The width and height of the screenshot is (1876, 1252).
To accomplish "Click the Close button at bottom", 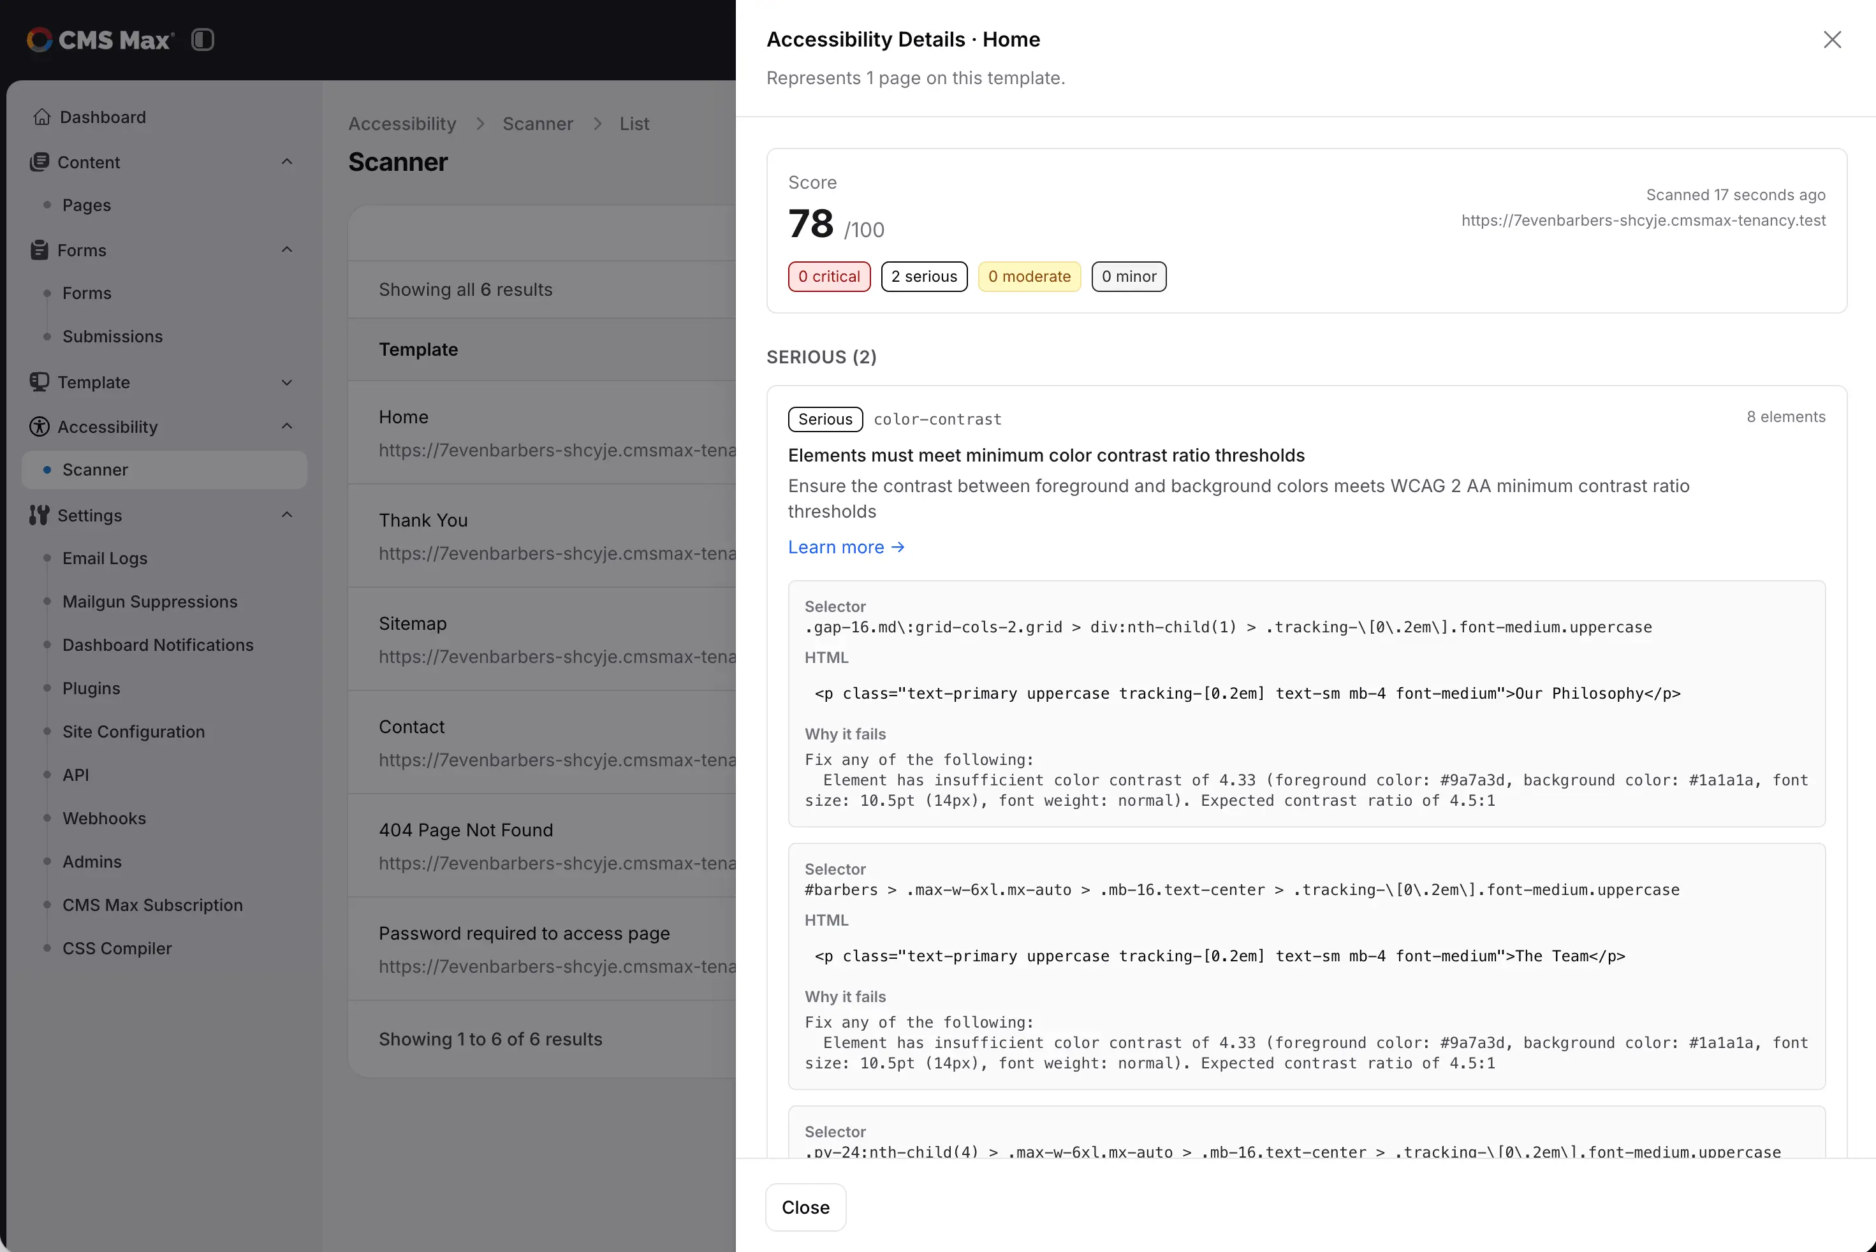I will tap(805, 1207).
